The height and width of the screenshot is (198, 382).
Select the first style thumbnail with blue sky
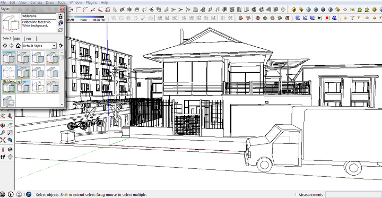pyautogui.click(x=9, y=57)
